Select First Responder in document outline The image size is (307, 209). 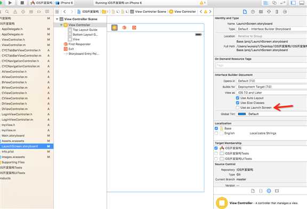pyautogui.click(x=77, y=44)
